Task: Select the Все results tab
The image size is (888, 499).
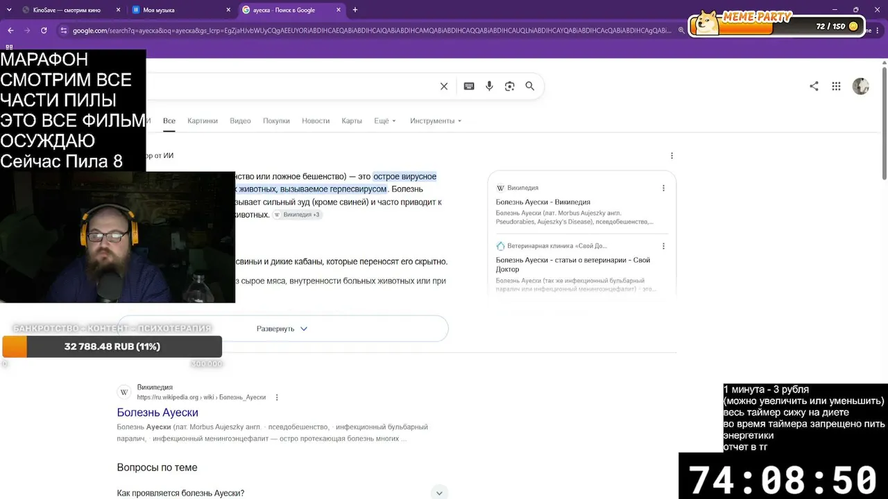Action: click(x=169, y=121)
